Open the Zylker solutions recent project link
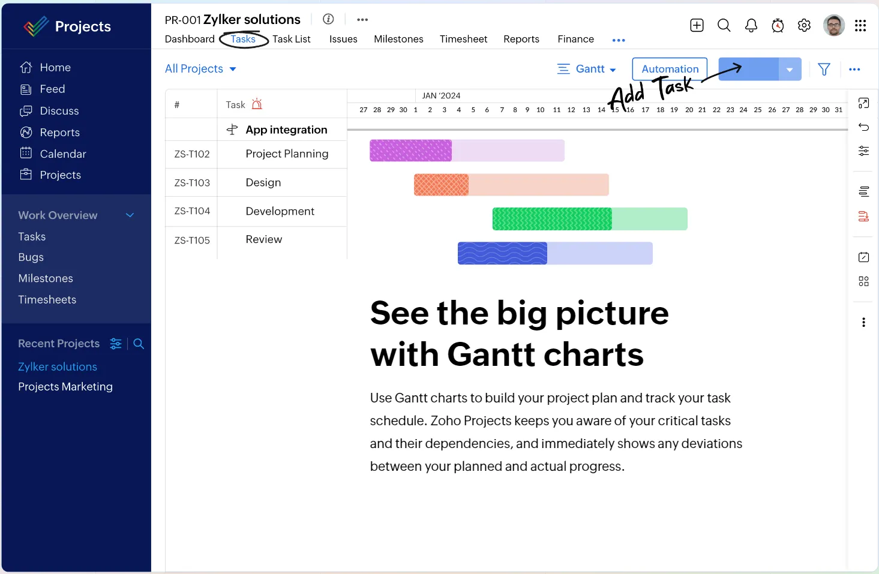This screenshot has height=574, width=879. (58, 366)
